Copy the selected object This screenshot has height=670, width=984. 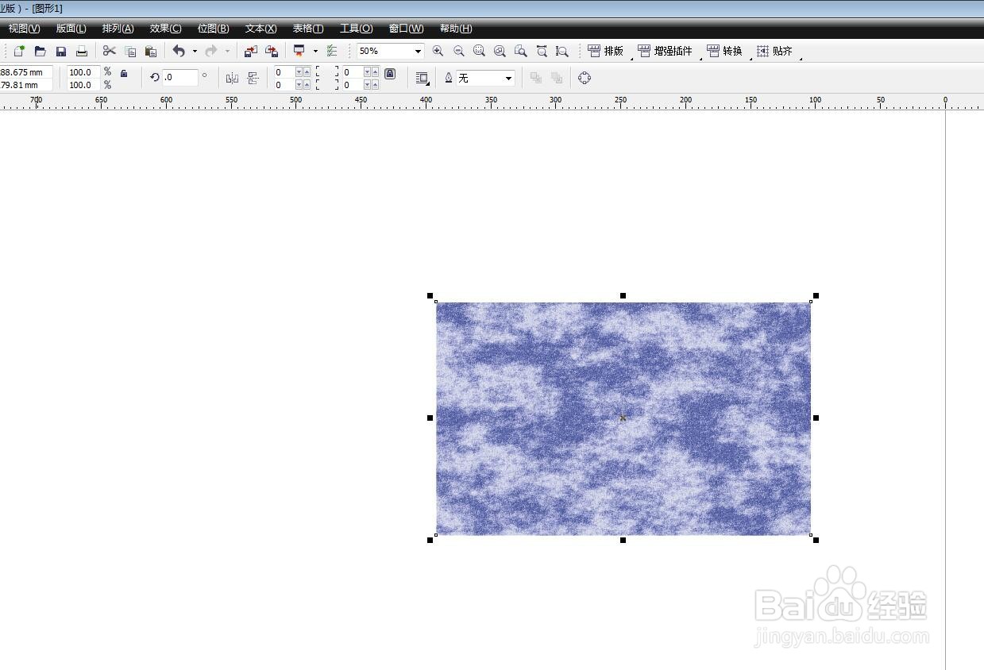tap(130, 51)
